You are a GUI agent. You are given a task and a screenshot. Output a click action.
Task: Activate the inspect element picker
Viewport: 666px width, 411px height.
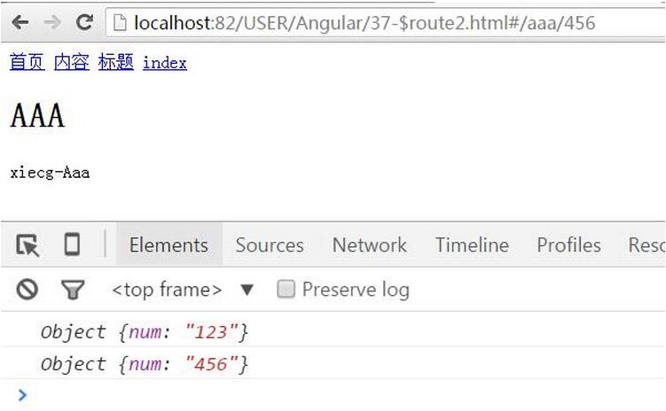pyautogui.click(x=27, y=245)
